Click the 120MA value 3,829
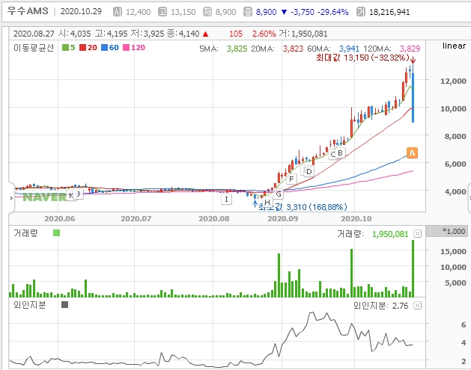 [410, 49]
